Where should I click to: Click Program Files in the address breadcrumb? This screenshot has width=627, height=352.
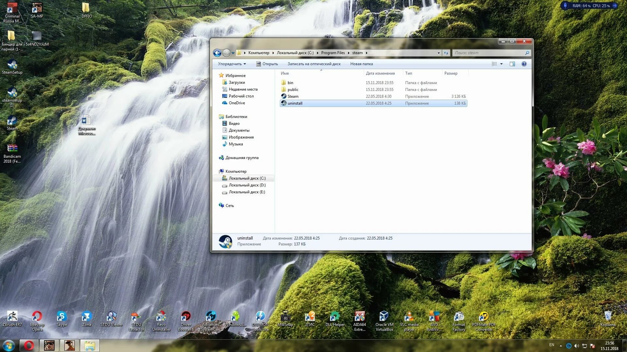(333, 53)
